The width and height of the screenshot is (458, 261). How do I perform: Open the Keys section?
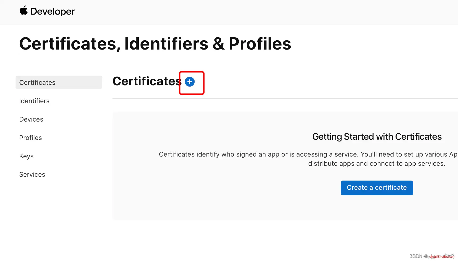pos(26,156)
